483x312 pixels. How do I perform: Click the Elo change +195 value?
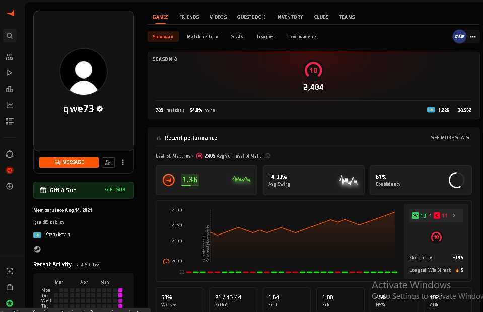click(x=458, y=258)
